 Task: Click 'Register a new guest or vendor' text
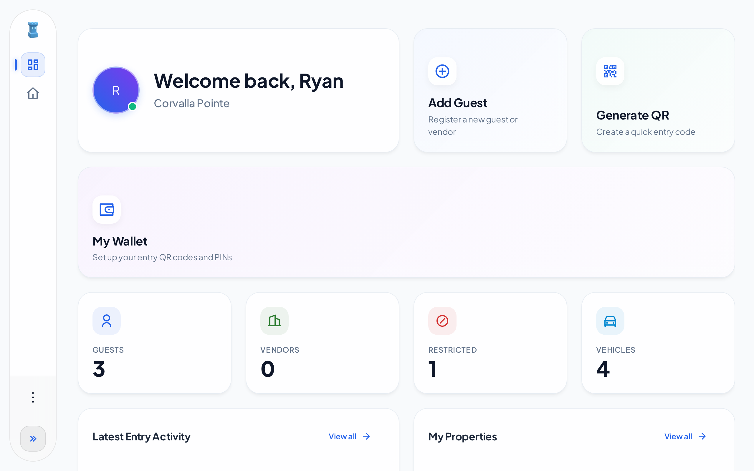[473, 125]
